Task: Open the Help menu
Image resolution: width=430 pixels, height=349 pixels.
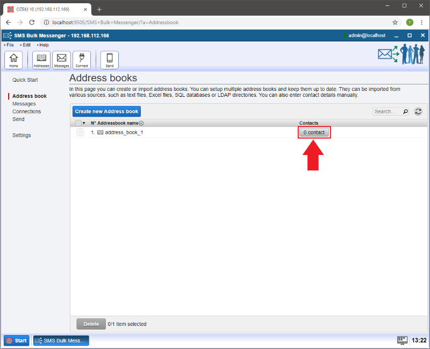Action: tap(43, 45)
